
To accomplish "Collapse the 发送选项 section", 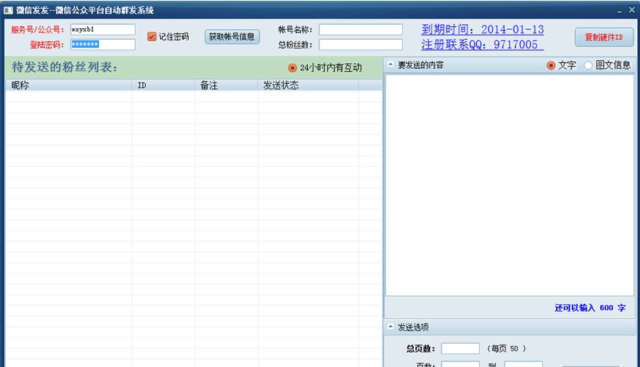I will tap(390, 327).
